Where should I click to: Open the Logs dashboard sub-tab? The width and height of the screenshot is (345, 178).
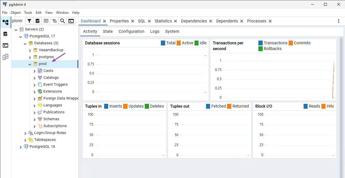[x=155, y=31]
